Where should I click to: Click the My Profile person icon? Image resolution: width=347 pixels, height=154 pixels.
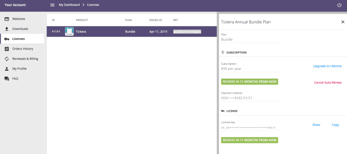click(x=7, y=69)
